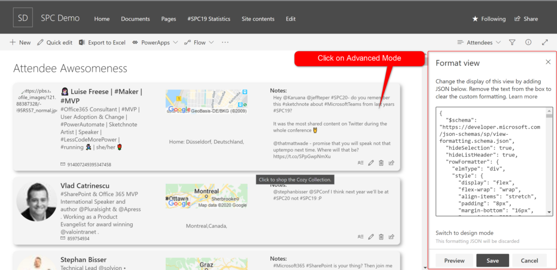Image resolution: width=557 pixels, height=270 pixels.
Task: Open the information details pane icon
Action: click(528, 42)
